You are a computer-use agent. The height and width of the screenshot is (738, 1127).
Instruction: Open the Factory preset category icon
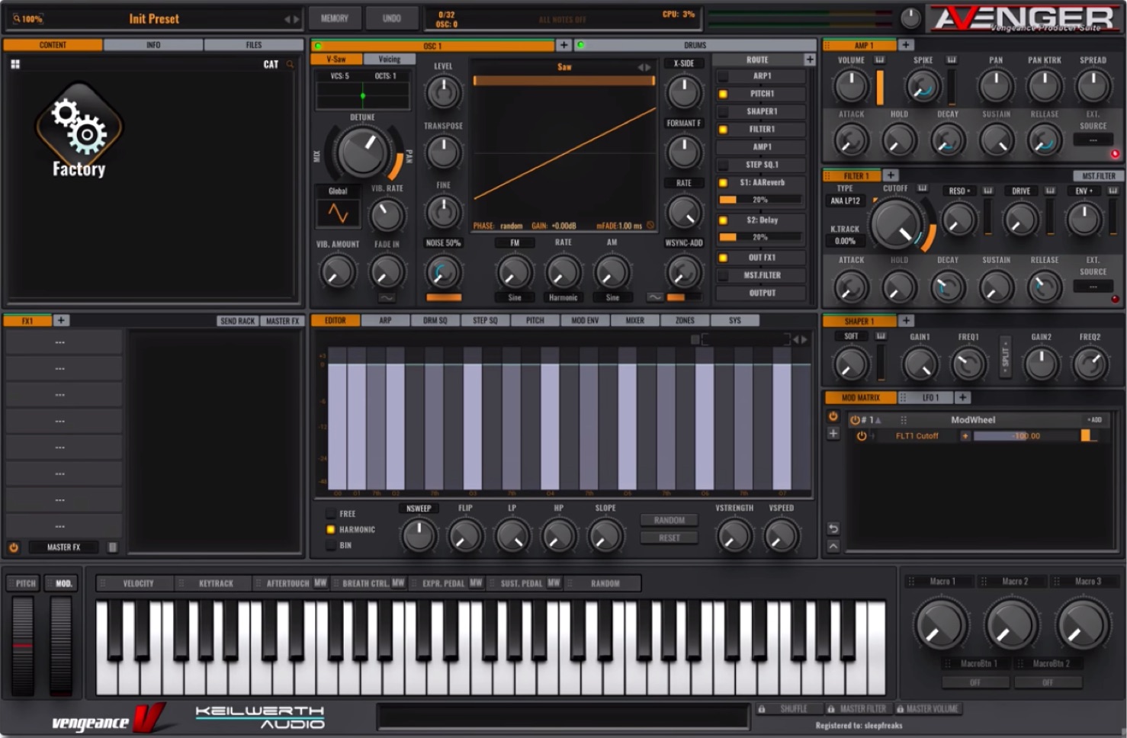[x=79, y=130]
